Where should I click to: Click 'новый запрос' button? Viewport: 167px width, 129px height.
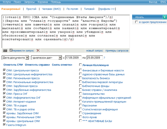click(94, 51)
